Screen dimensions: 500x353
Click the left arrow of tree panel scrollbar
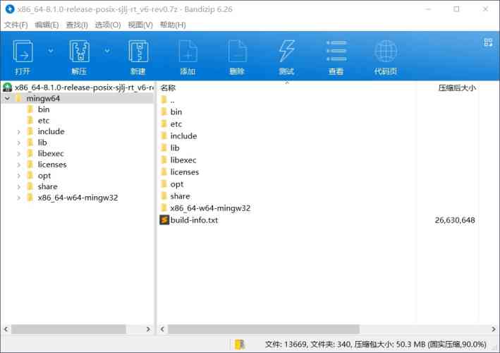click(6, 329)
